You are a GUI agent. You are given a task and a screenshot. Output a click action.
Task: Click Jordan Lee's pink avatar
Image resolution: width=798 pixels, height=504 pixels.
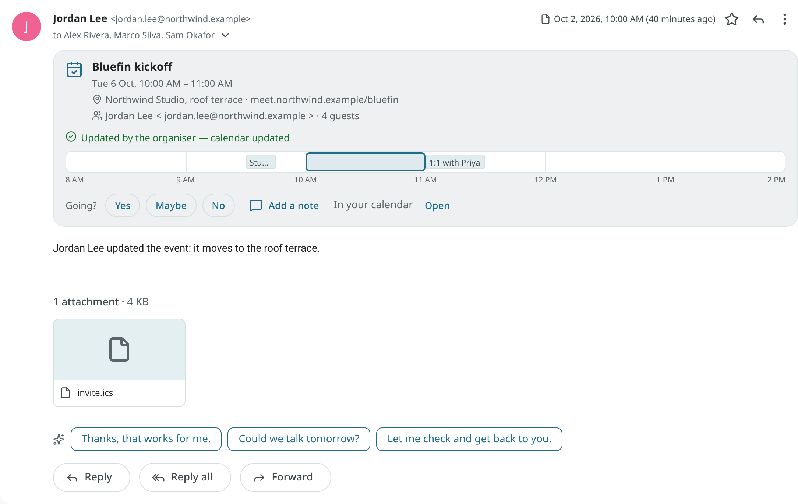click(27, 26)
